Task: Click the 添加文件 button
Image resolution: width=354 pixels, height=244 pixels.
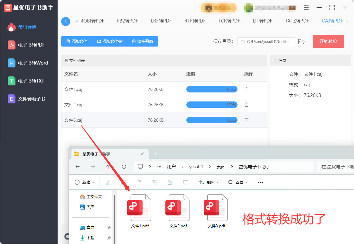Action: pyautogui.click(x=77, y=41)
